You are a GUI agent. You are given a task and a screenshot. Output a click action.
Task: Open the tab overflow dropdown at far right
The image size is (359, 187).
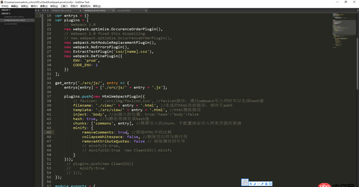coord(358,10)
